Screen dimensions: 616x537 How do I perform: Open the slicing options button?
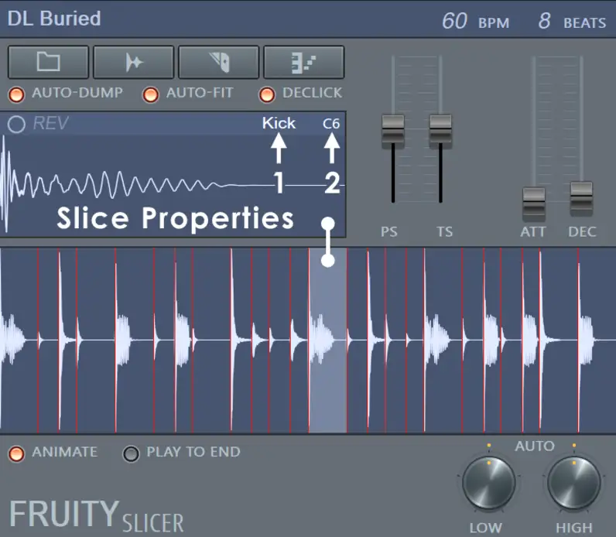tap(133, 62)
